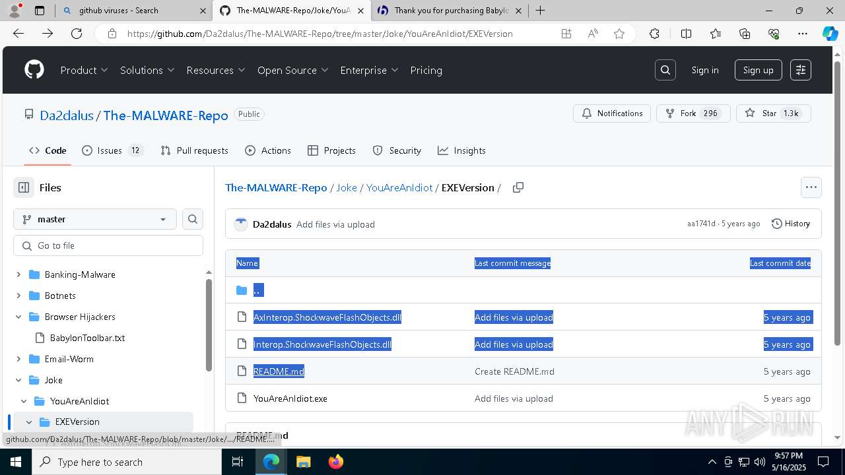Launch Firefox from the taskbar
Screen dimensions: 845x475
click(335, 462)
